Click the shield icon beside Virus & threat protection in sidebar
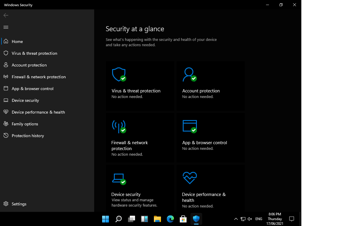The image size is (339, 226). 6,53
